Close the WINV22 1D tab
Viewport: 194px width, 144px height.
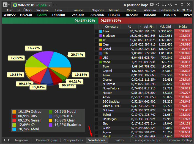(49, 5)
